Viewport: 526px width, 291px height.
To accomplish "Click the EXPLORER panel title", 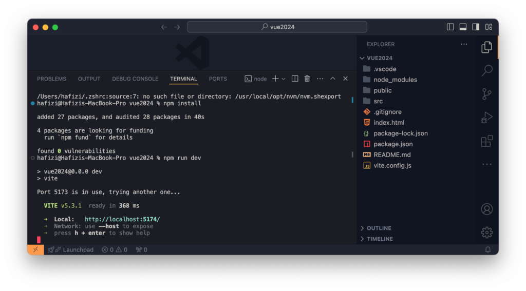I will click(x=381, y=44).
